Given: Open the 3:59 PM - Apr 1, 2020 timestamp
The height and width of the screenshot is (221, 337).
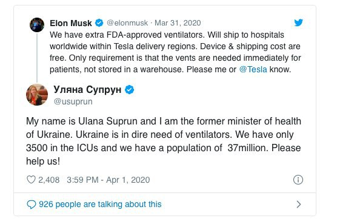Looking at the screenshot, I should [x=108, y=180].
